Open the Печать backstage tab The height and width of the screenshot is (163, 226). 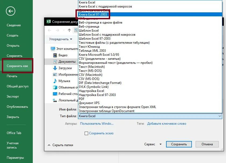[x=12, y=76]
